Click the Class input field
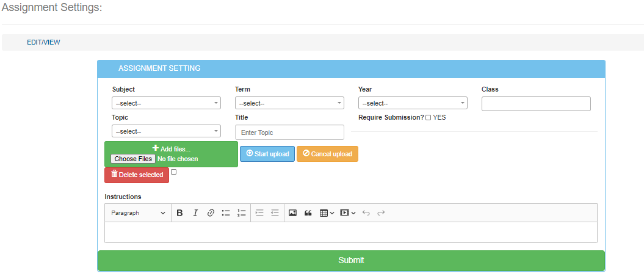Viewport: 644px width, 279px height. [x=536, y=104]
